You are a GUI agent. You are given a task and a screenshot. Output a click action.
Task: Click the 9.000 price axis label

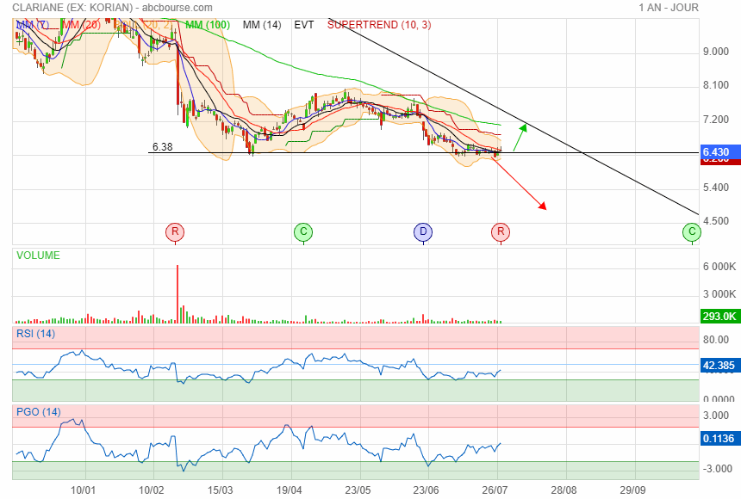coord(716,52)
